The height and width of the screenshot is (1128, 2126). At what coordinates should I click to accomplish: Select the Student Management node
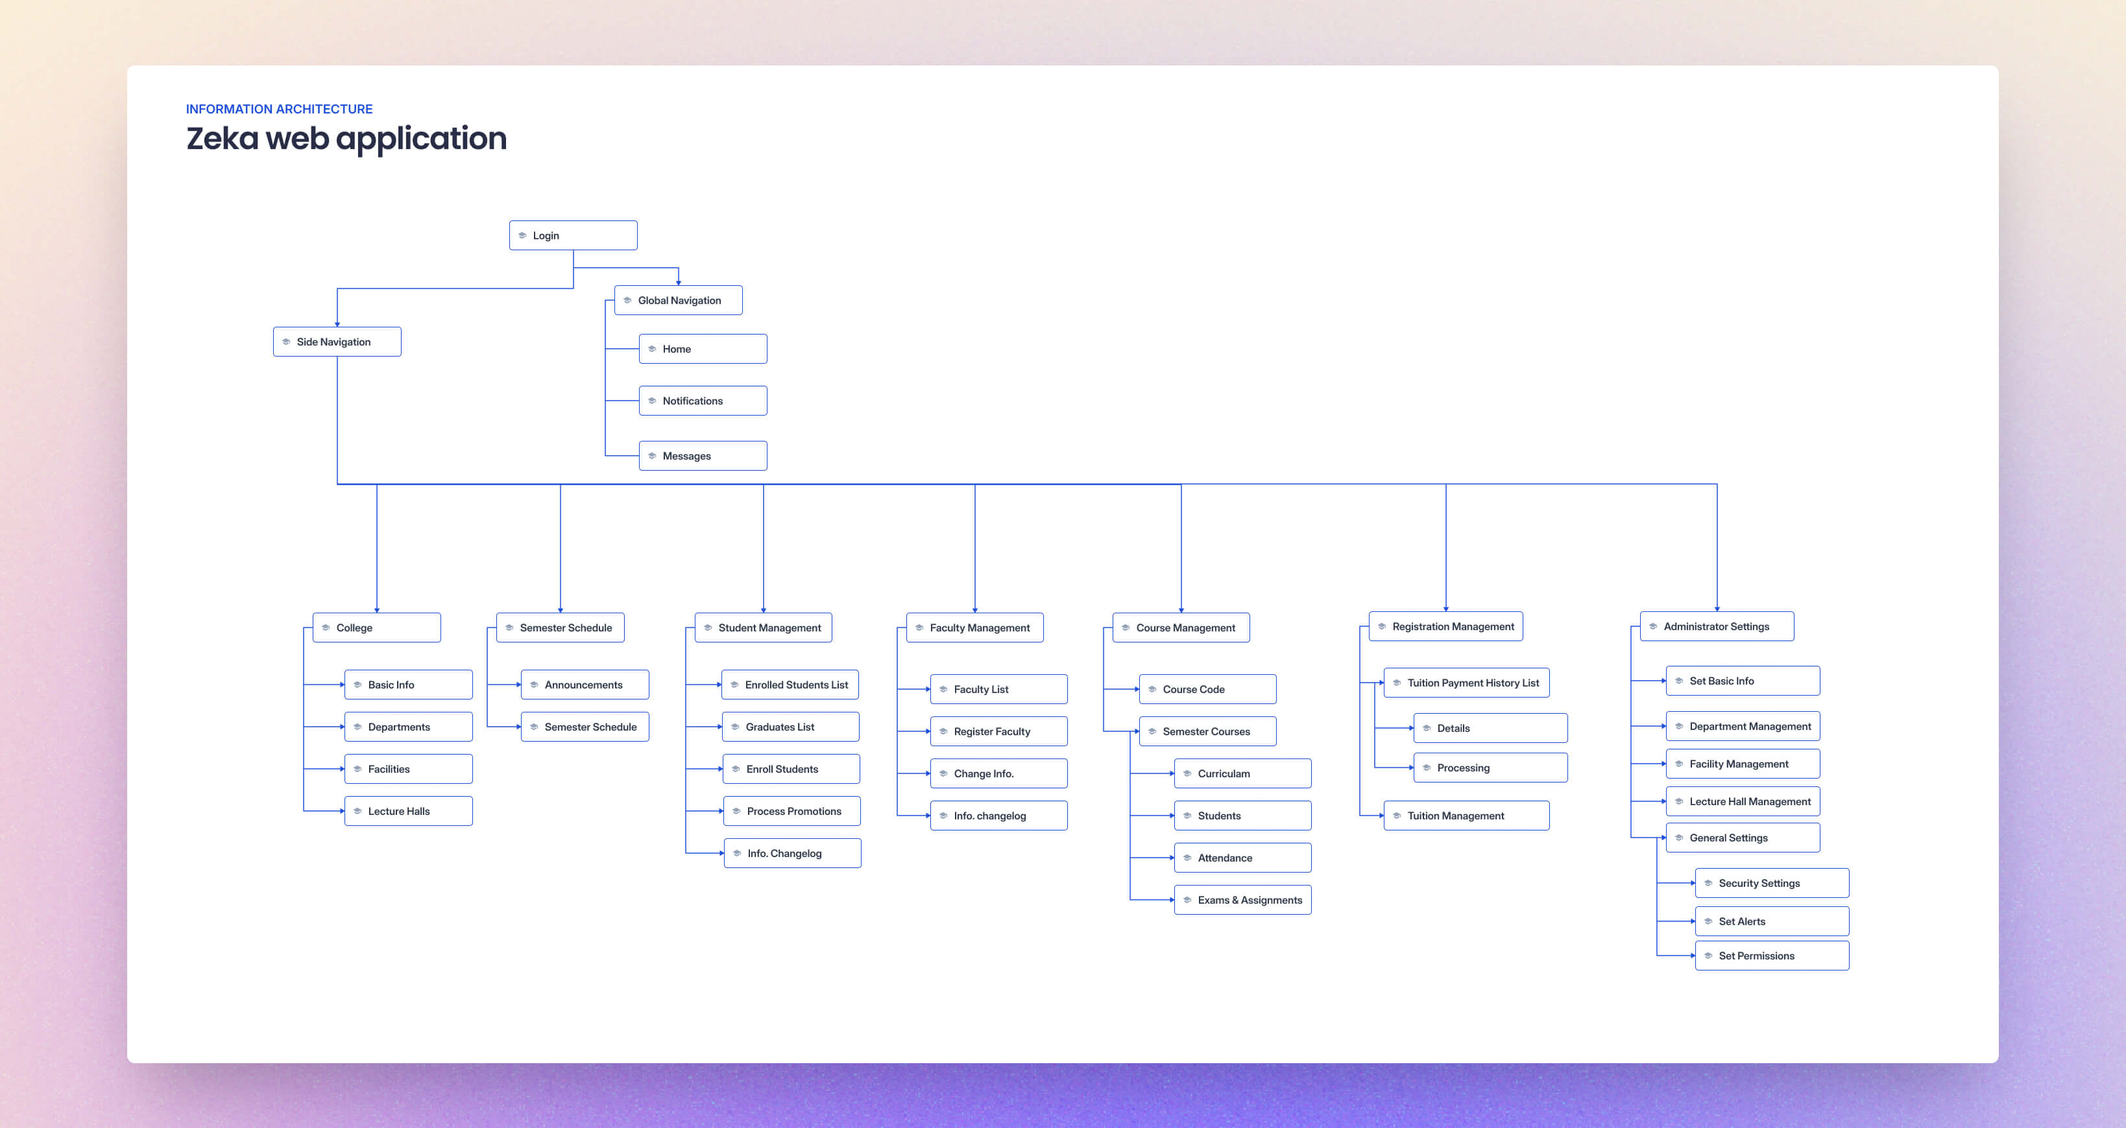(762, 628)
